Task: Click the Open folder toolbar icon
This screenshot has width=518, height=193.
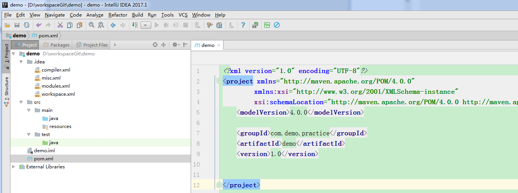Action: click(x=7, y=25)
